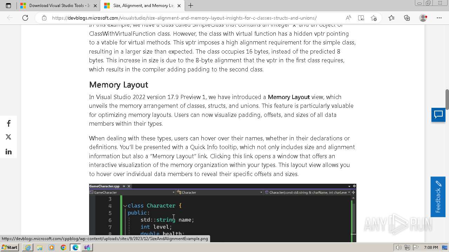Launch Internet Explorer from taskbar

28,247
